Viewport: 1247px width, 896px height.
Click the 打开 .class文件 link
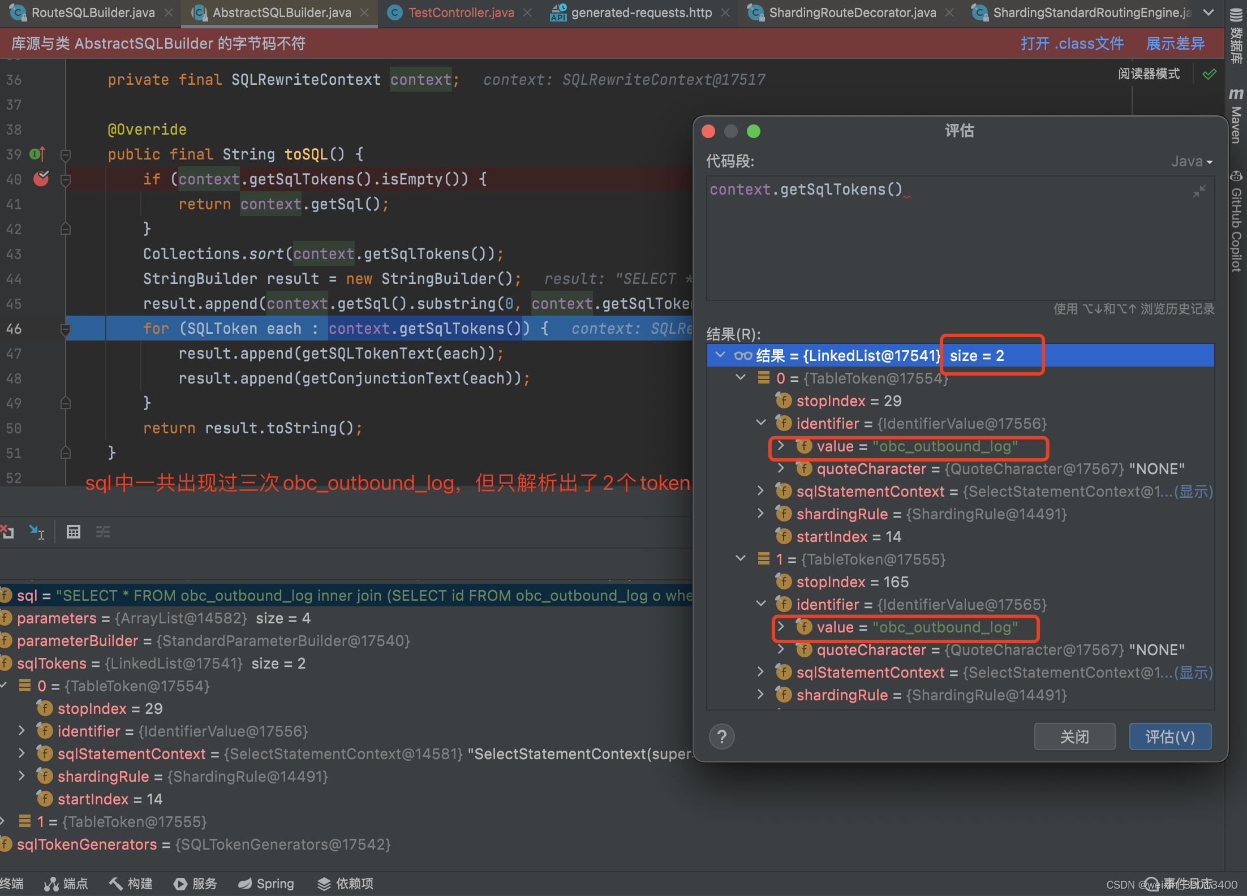pos(1072,44)
